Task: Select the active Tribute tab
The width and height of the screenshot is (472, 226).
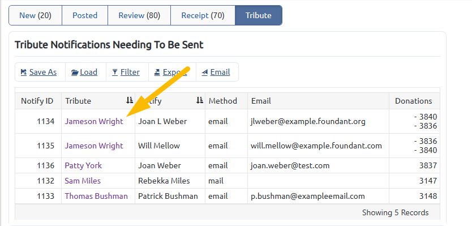Action: (x=259, y=15)
